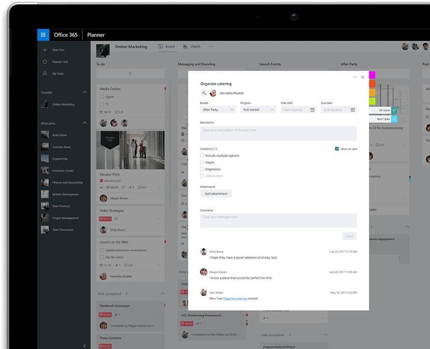
Task: Open Video Strategies card more options
Action: coord(160,219)
